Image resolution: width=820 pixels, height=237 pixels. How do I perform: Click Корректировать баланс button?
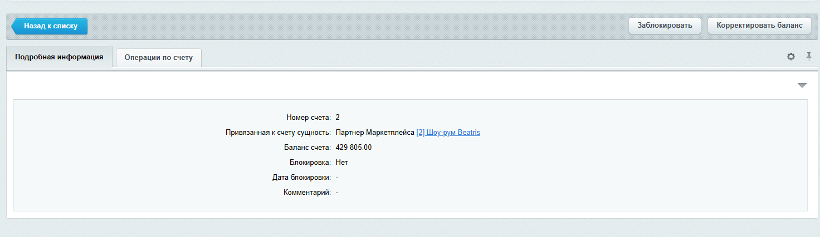tap(759, 26)
